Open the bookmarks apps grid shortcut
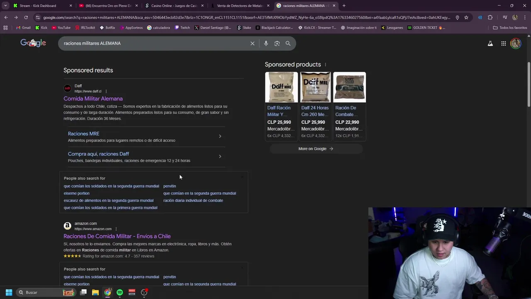The image size is (531, 299). click(5, 27)
